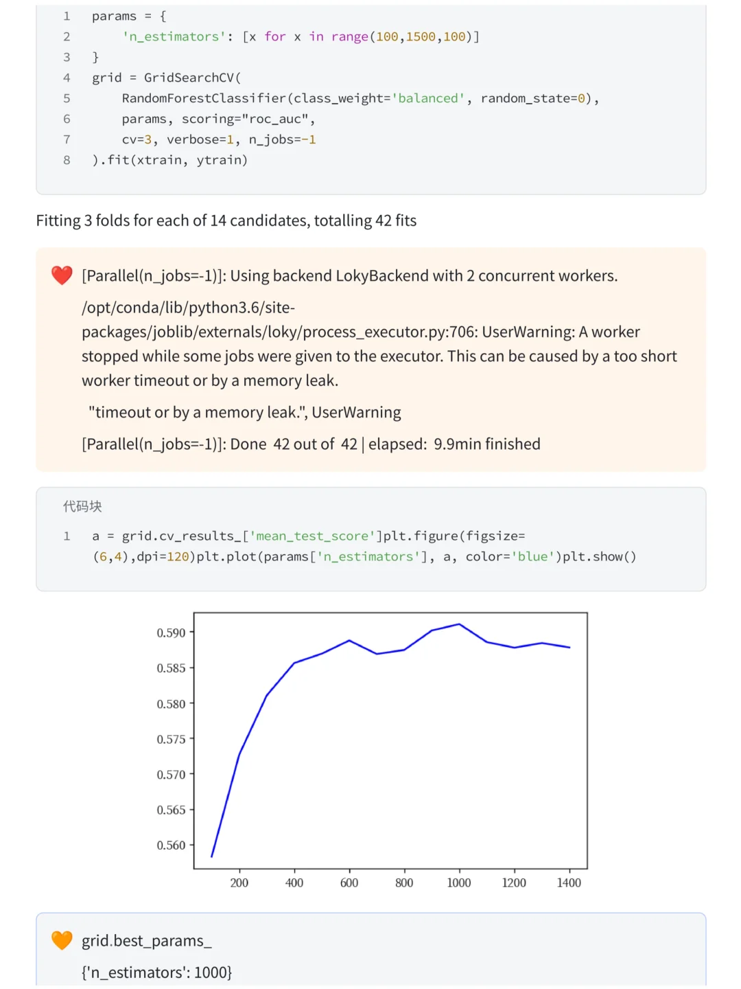Viewport: 741px width, 989px height.
Task: Click the red heart emoji icon
Action: click(x=62, y=275)
